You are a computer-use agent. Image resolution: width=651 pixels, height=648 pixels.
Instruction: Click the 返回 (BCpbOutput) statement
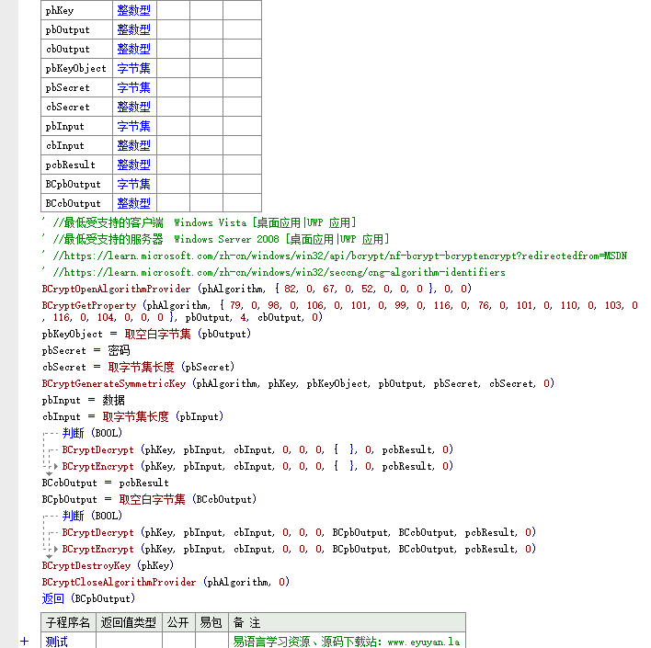click(x=88, y=598)
